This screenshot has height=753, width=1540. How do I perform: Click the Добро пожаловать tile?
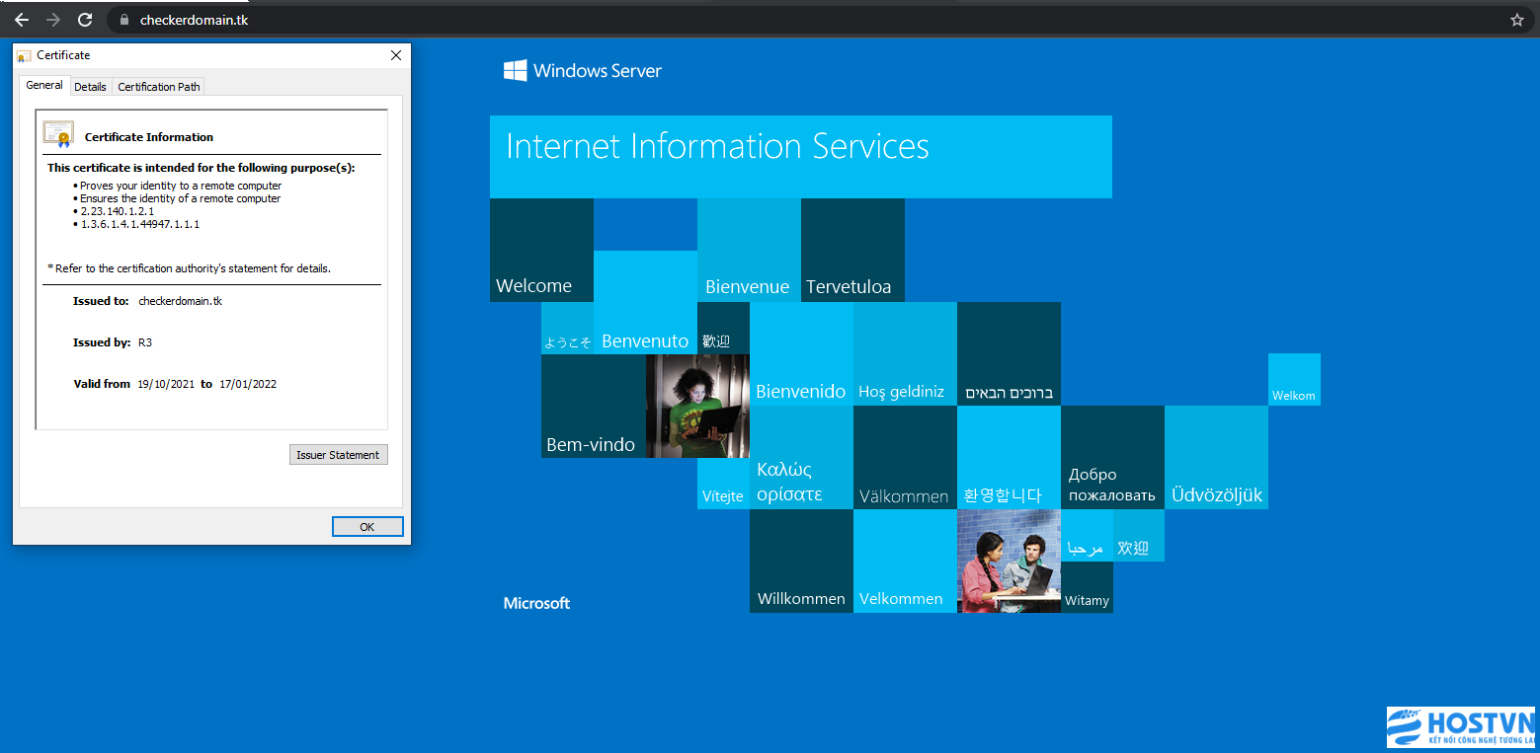1112,457
